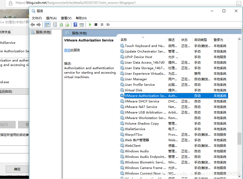This screenshot has width=243, height=179.
Task: Click the Back arrow toolbar icon
Action: click(x=33, y=25)
